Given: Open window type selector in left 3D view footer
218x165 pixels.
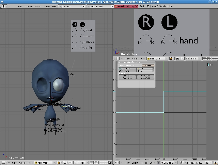Looking at the screenshot, I should (x=3, y=163).
